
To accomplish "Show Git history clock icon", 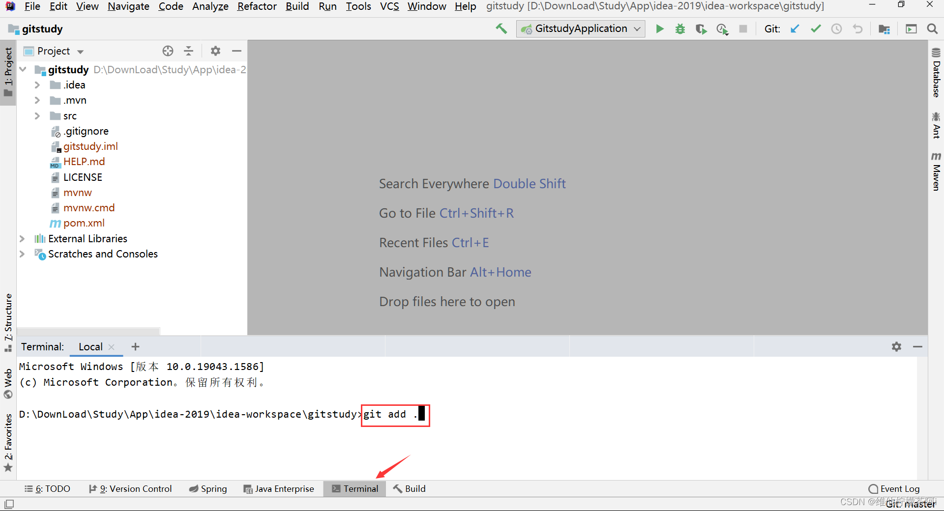I will pos(836,29).
